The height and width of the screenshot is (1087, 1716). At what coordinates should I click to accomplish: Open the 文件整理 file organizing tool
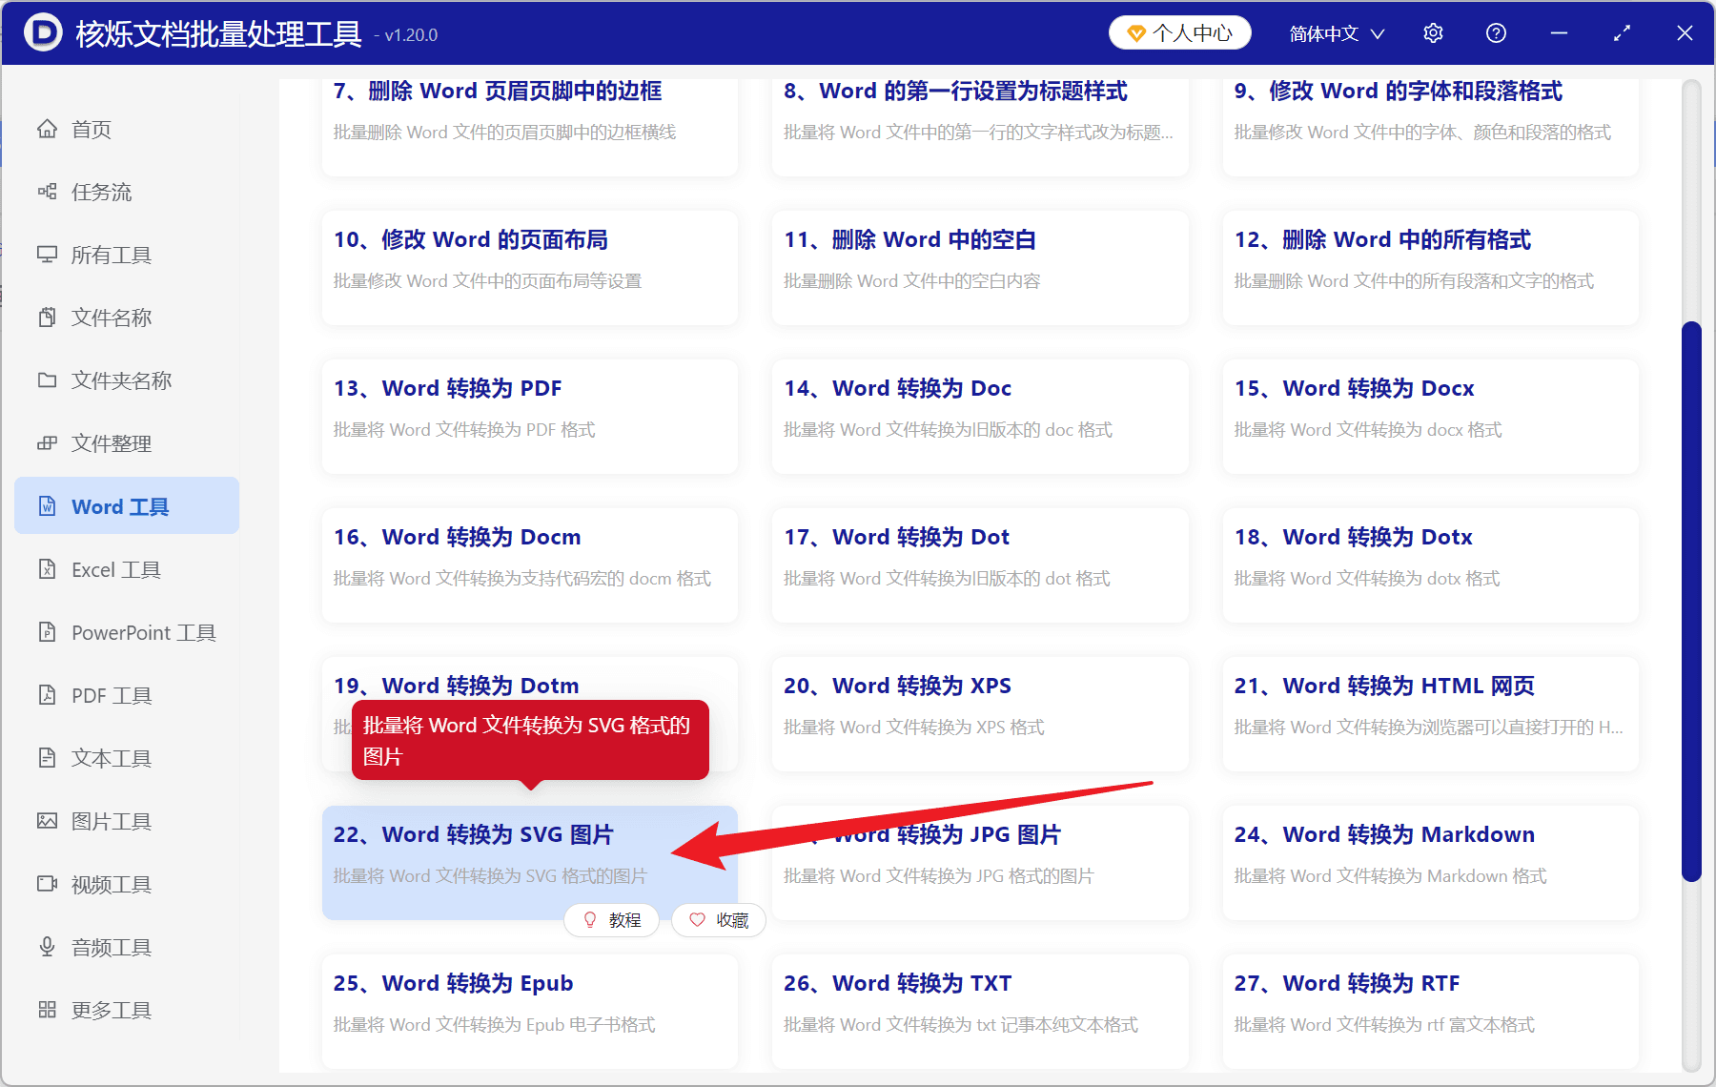111,442
